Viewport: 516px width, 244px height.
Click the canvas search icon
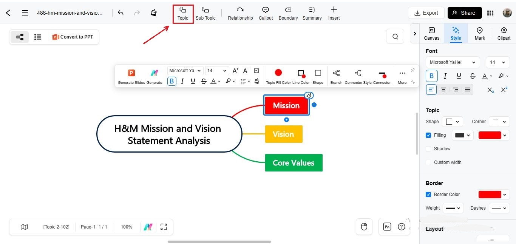pos(395,37)
